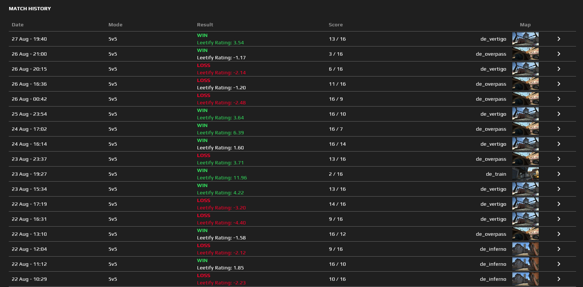This screenshot has width=583, height=287.
Task: Open the 24 Aug - 16:14 match chevron
Action: click(x=559, y=144)
